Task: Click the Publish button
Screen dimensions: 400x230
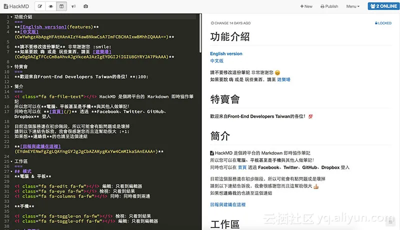Action: (328, 6)
